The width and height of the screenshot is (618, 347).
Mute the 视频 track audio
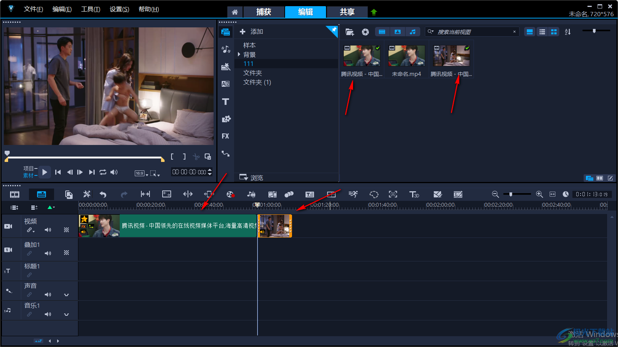[x=48, y=230]
